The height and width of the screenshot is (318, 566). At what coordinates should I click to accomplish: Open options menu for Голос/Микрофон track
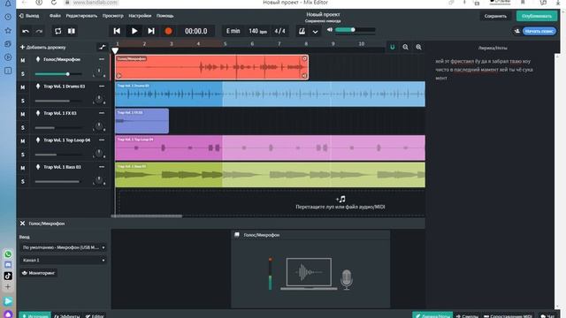(x=102, y=59)
